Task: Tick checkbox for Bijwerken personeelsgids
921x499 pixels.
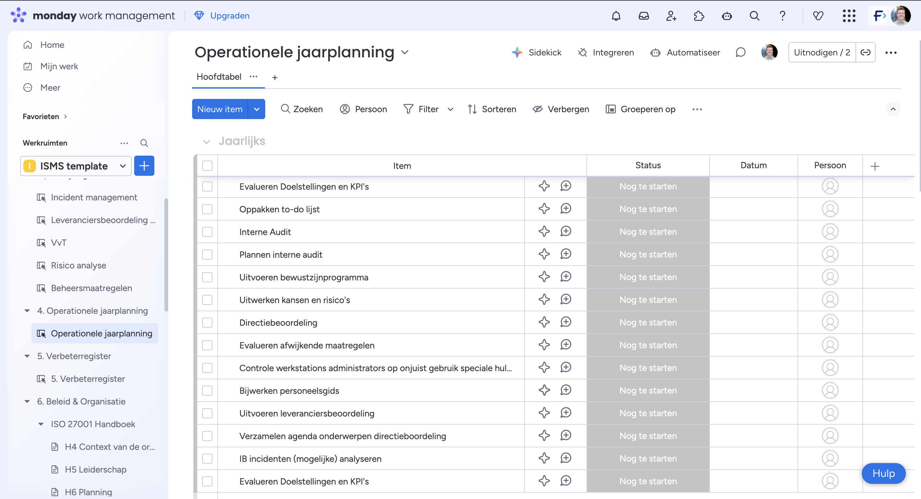Action: tap(207, 391)
